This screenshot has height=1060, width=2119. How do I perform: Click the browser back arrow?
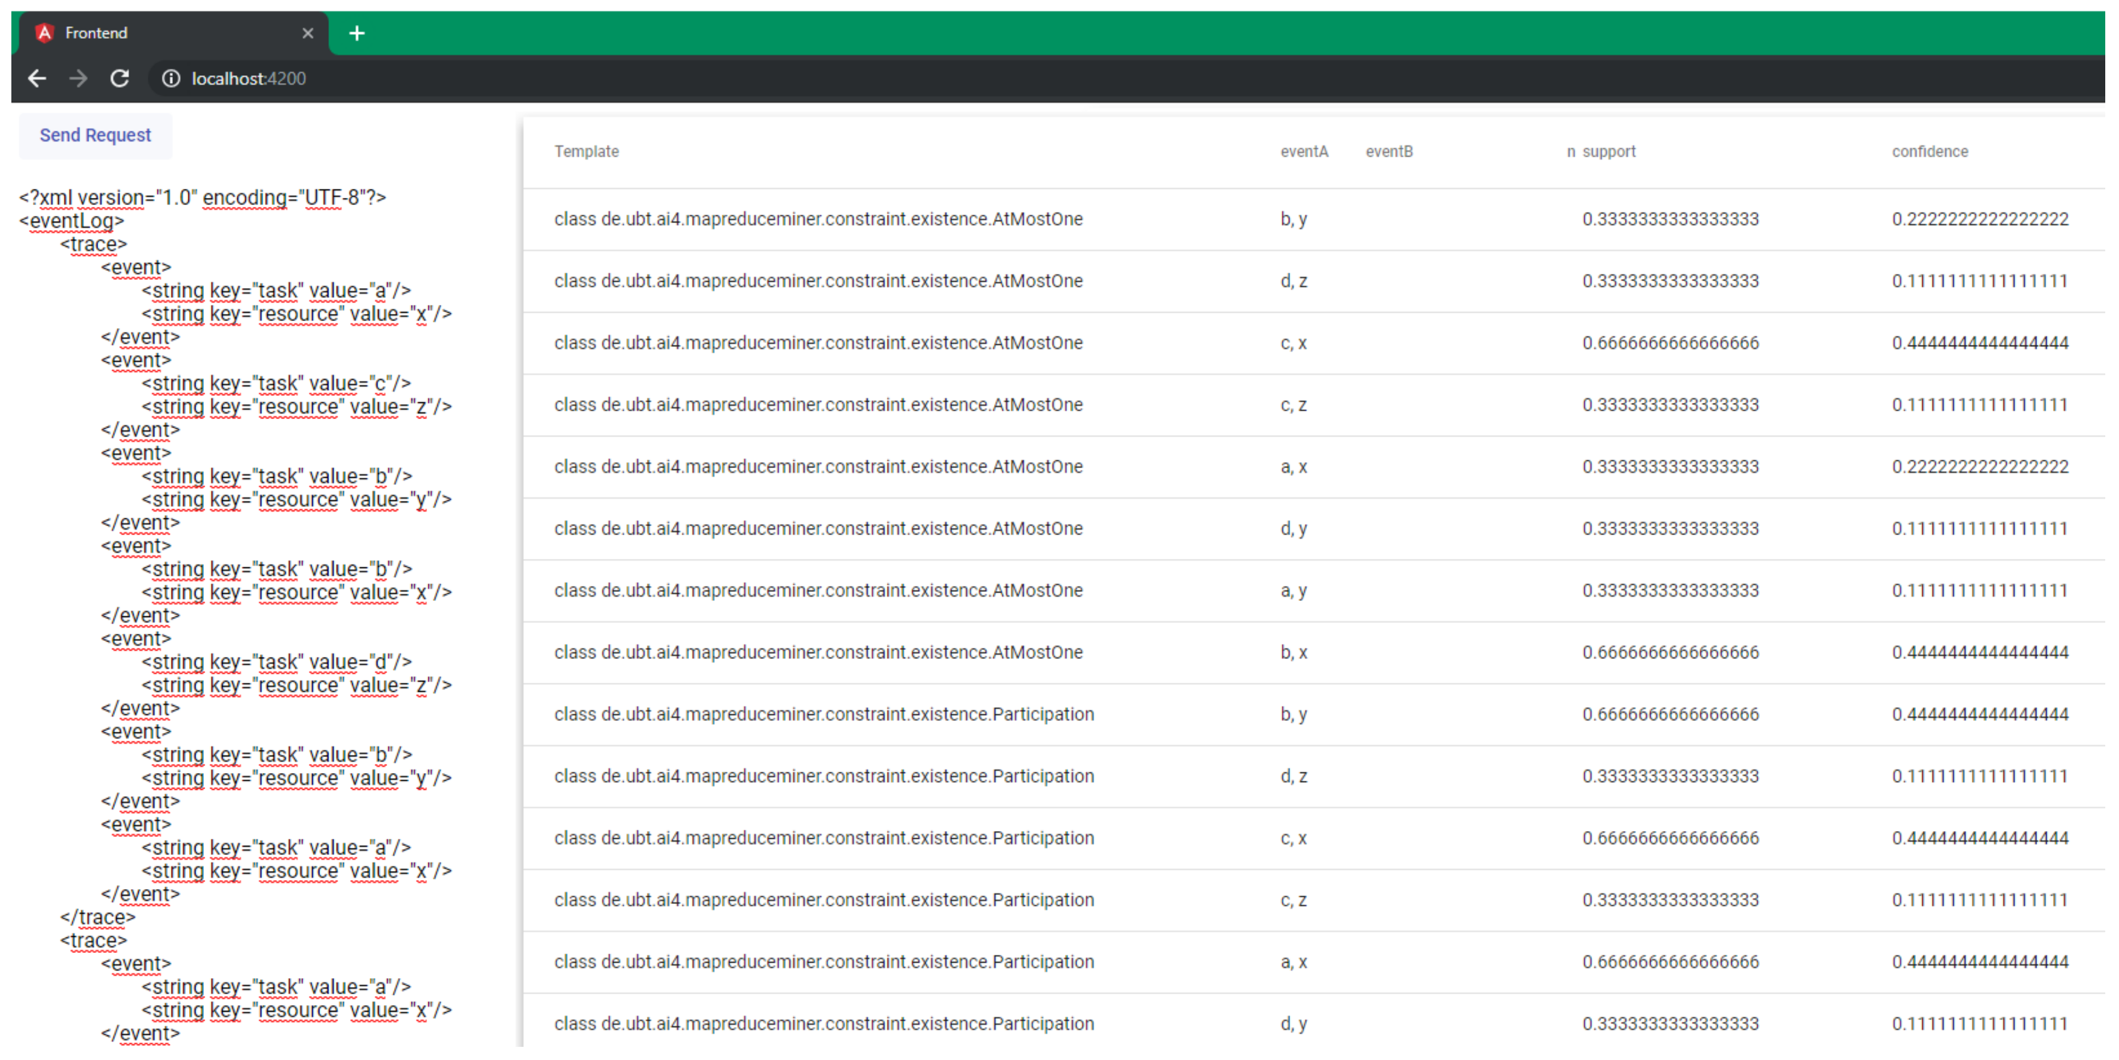click(x=37, y=78)
